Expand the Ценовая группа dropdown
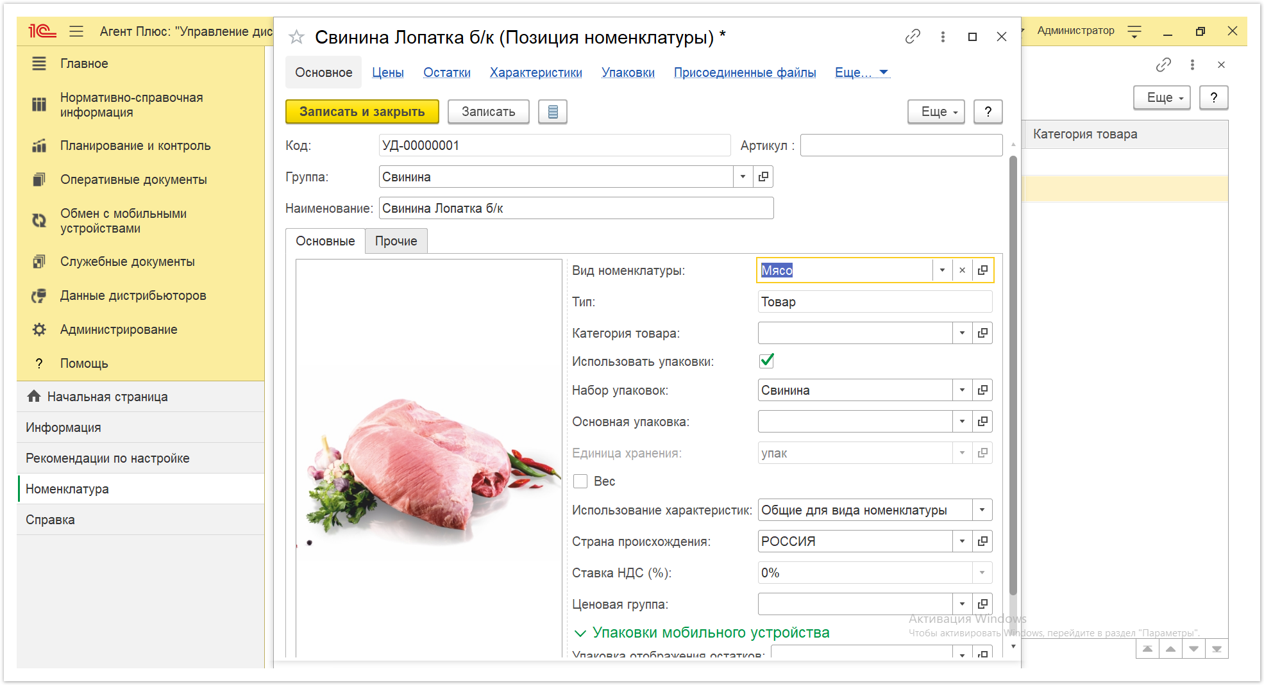Viewport: 1264px width, 685px height. click(x=962, y=604)
